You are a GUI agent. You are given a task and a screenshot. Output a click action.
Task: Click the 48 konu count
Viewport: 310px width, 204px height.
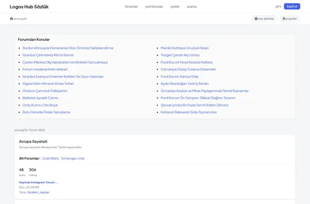coord(21,170)
